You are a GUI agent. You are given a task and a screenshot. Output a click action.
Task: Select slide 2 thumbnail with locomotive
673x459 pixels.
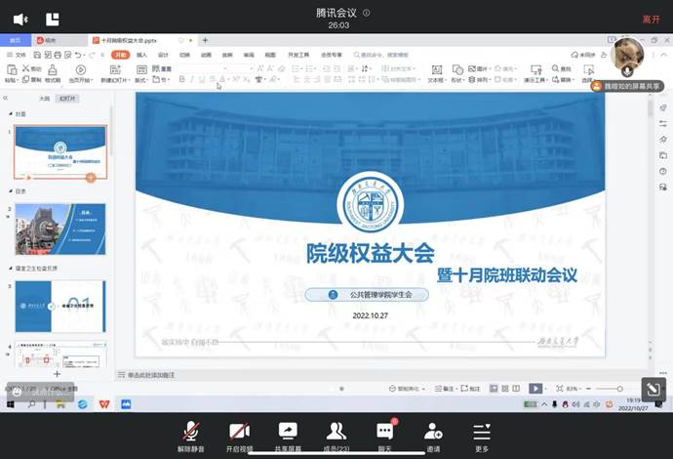pyautogui.click(x=59, y=229)
